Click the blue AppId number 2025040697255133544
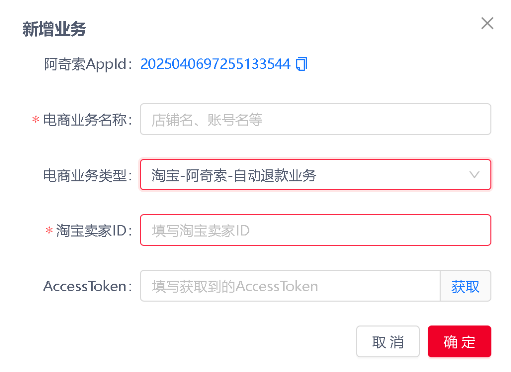 point(215,64)
